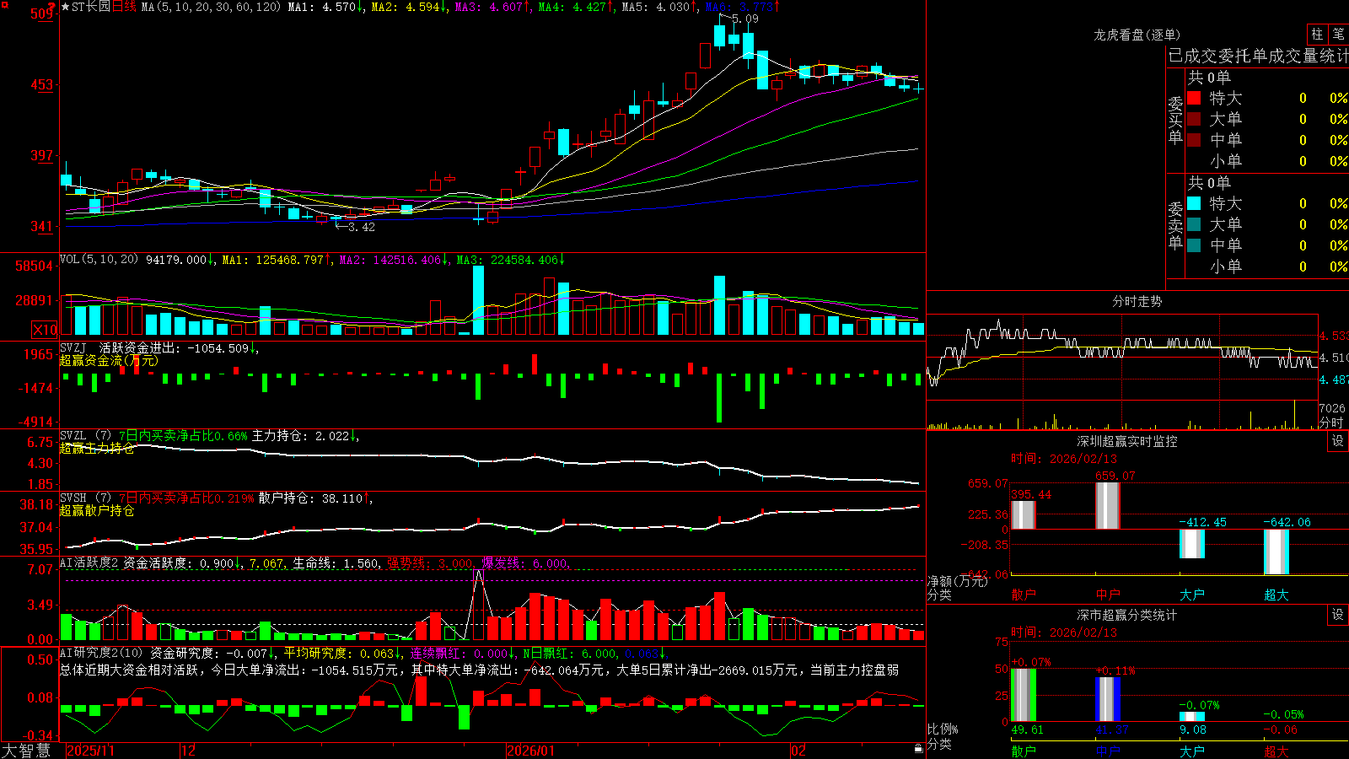The width and height of the screenshot is (1349, 759).
Task: Click the ×10 volume scale toggle
Action: point(45,330)
